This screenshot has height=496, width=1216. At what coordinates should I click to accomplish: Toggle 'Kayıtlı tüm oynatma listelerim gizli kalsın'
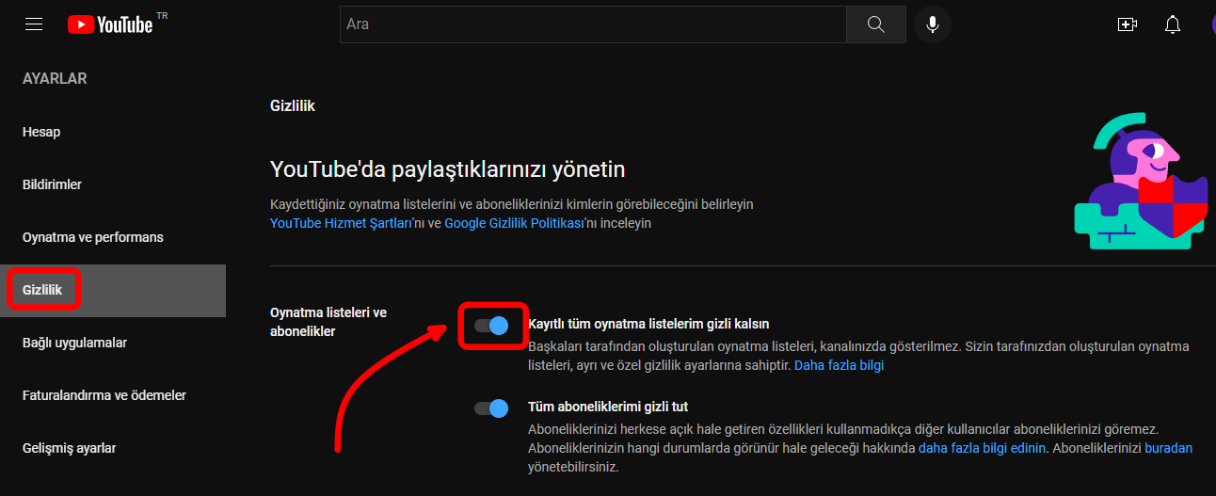point(491,325)
